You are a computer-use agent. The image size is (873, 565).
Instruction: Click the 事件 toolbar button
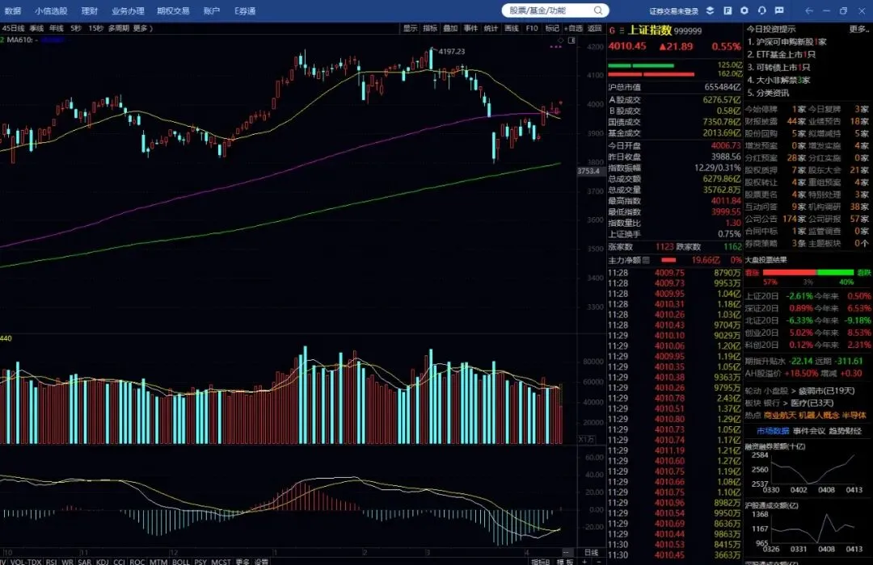(471, 28)
